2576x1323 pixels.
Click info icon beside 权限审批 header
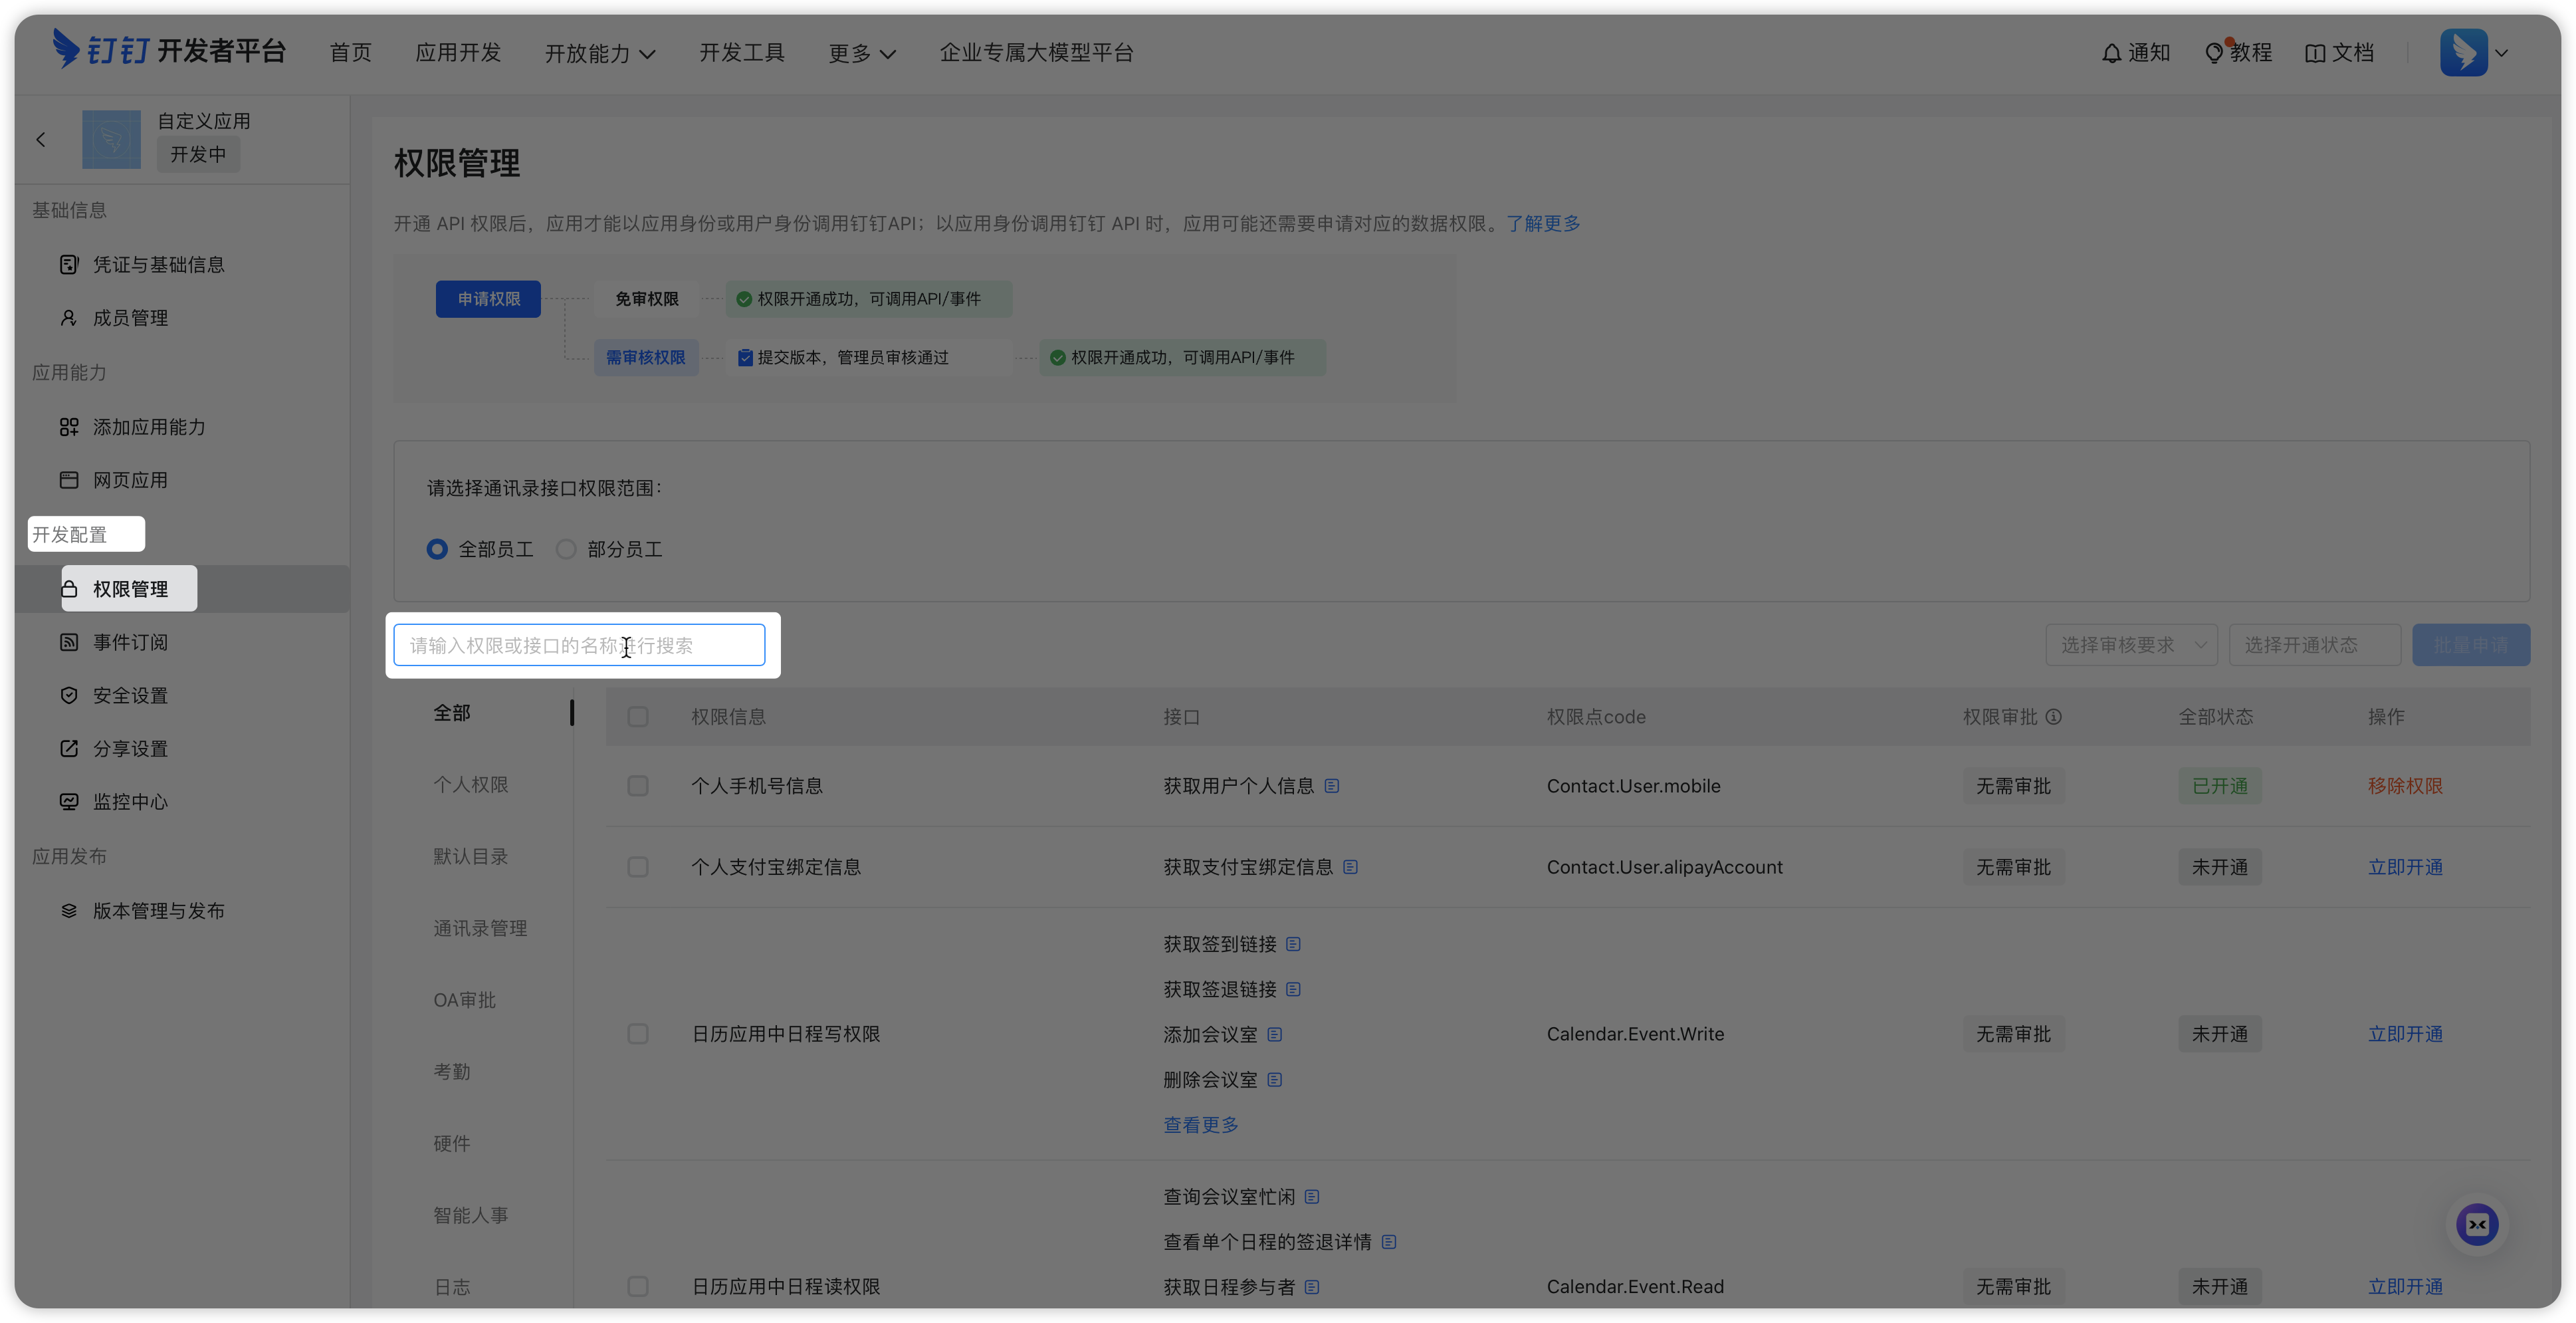pyautogui.click(x=2053, y=717)
